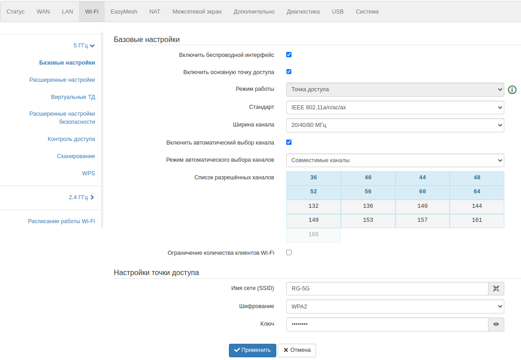
Task: Enable Wi-Fi client count limit checkbox
Action: point(289,252)
